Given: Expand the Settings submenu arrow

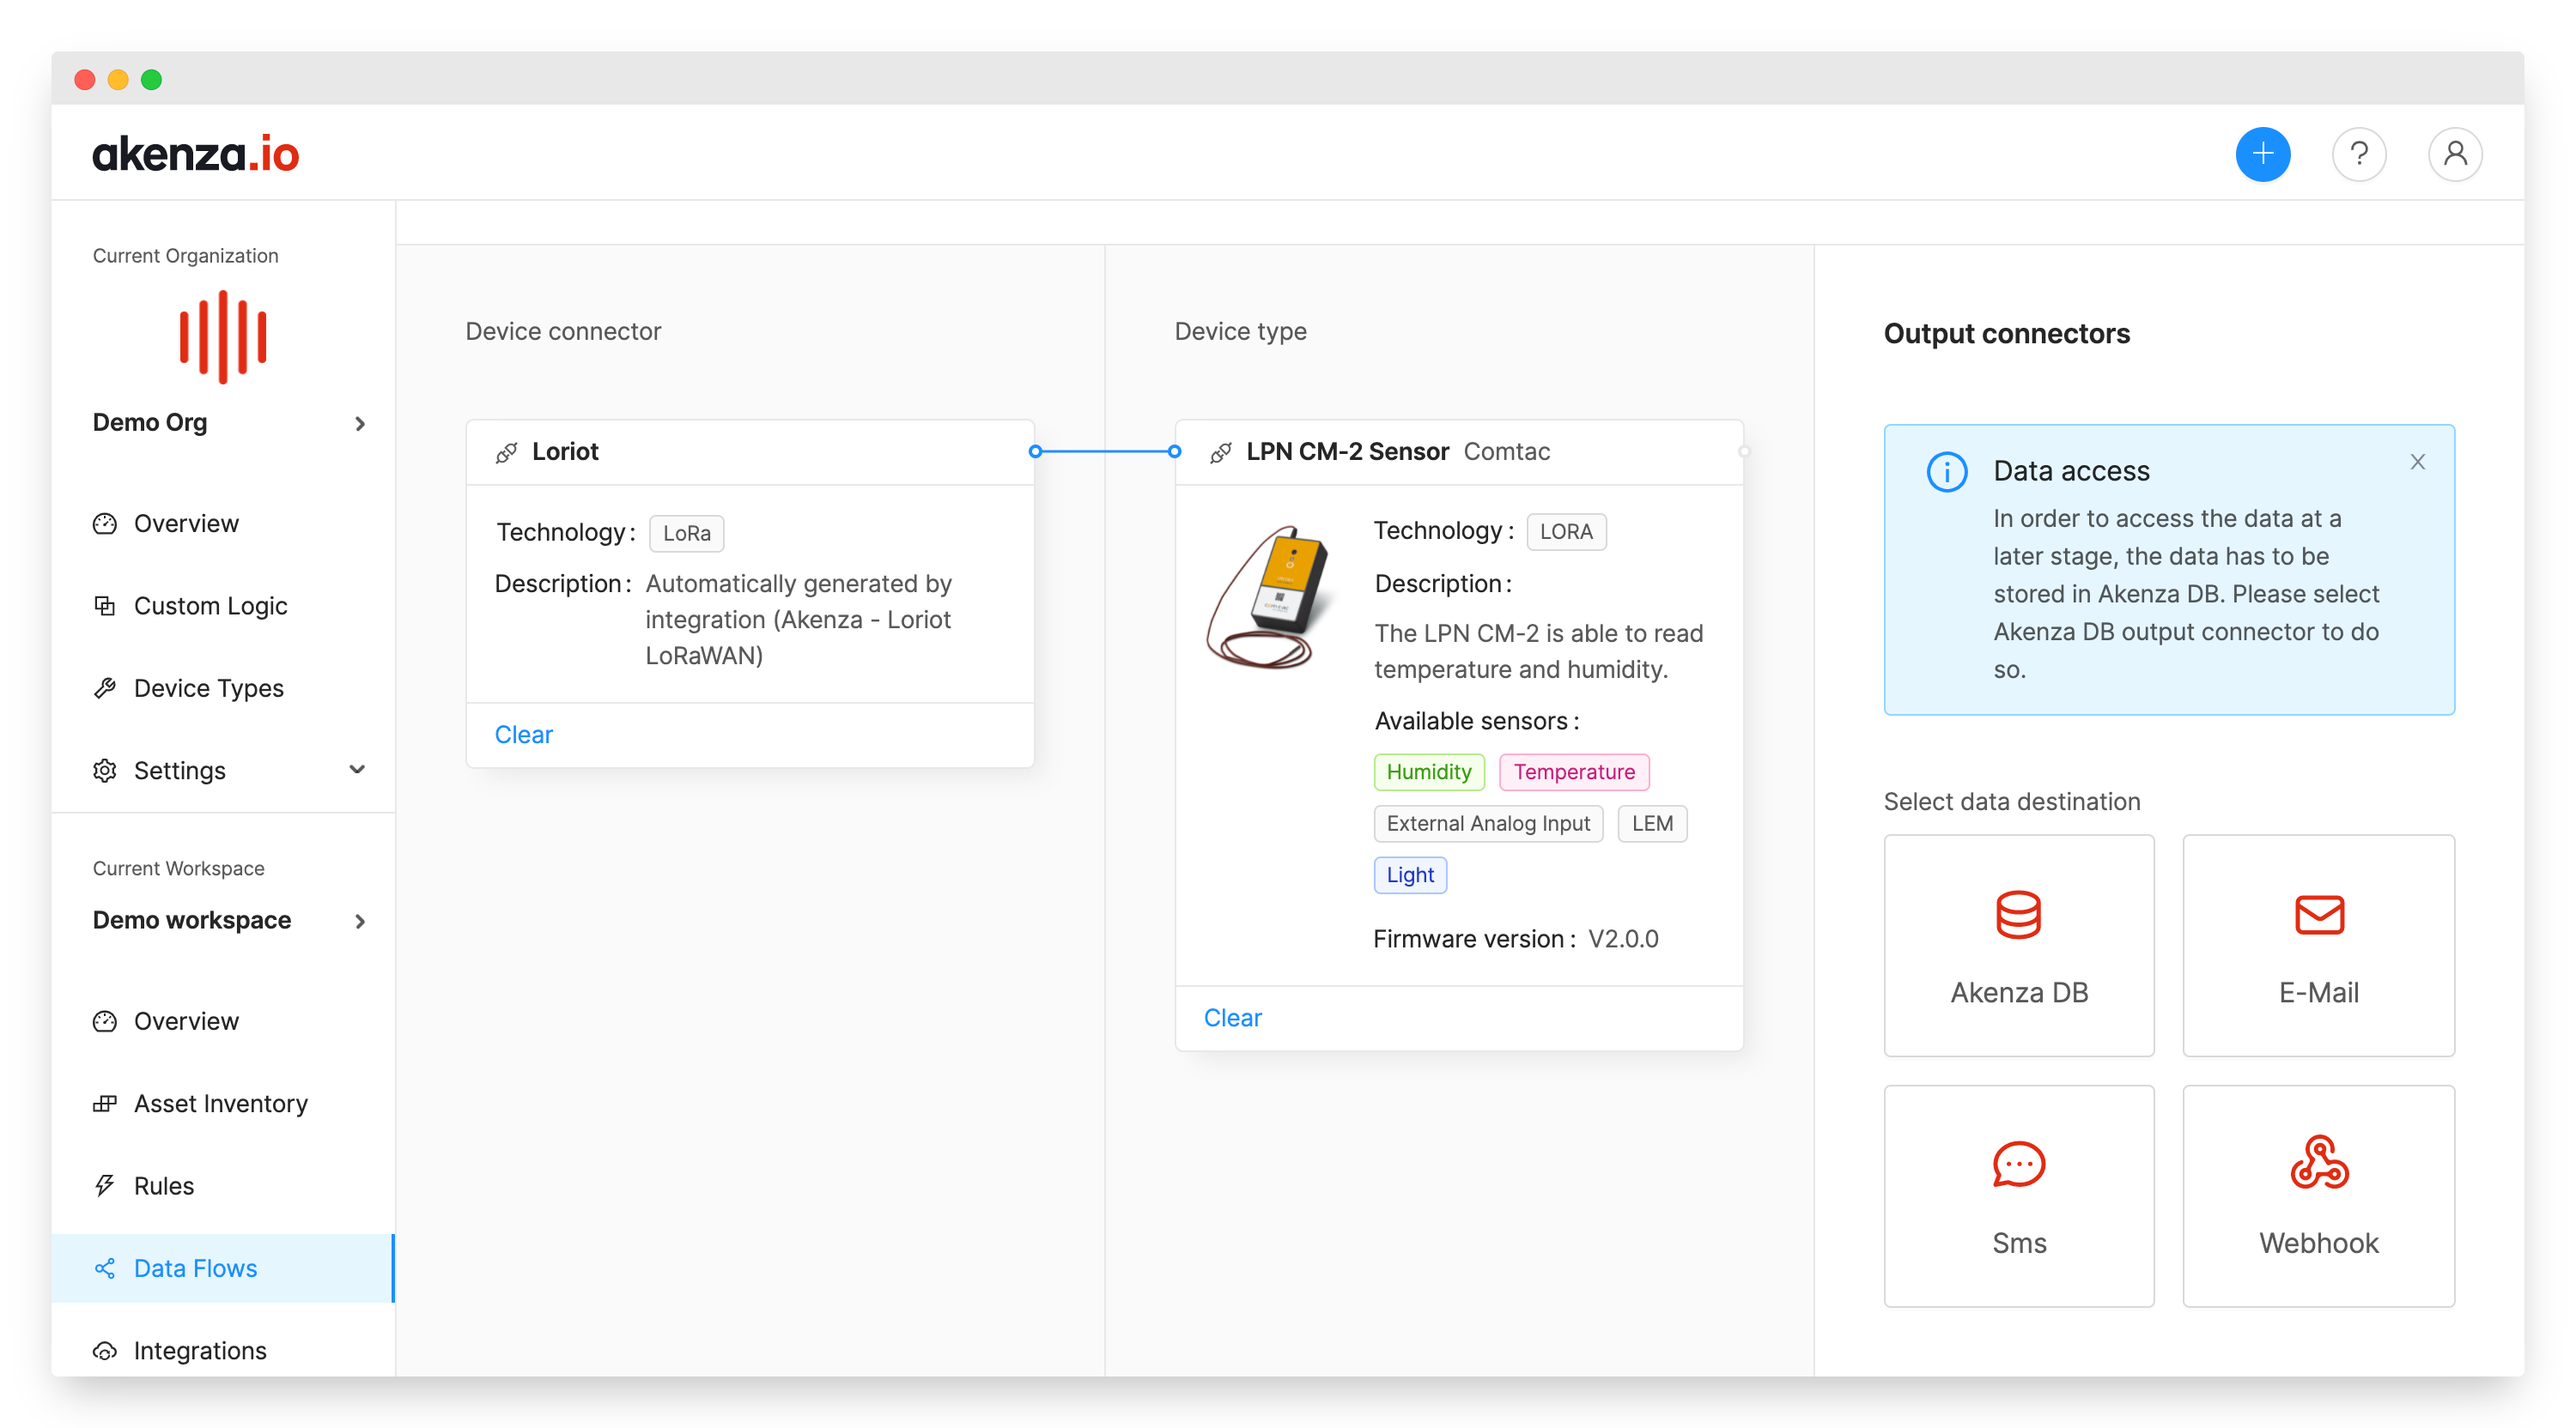Looking at the screenshot, I should point(357,770).
